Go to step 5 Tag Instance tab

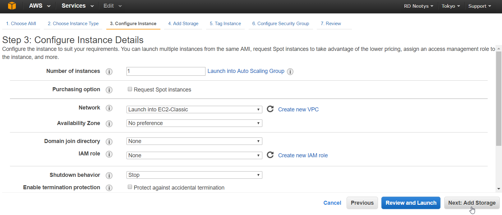click(225, 24)
